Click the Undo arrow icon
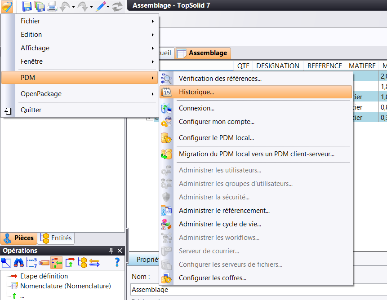The width and height of the screenshot is (387, 300). (65, 7)
